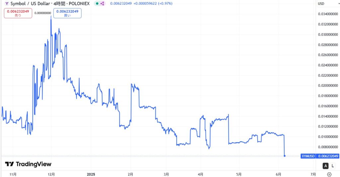Click the POLONIEX exchange label
This screenshot has width=340, height=177.
pyautogui.click(x=79, y=4)
